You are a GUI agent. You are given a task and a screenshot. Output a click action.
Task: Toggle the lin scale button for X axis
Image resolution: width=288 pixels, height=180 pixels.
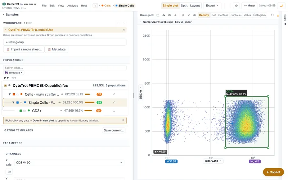[x=9, y=172]
